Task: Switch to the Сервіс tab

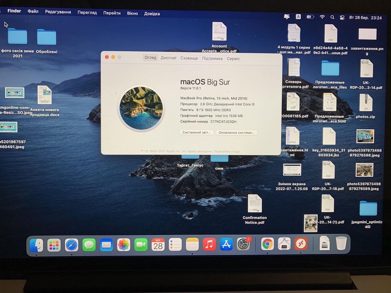Action: (233, 59)
